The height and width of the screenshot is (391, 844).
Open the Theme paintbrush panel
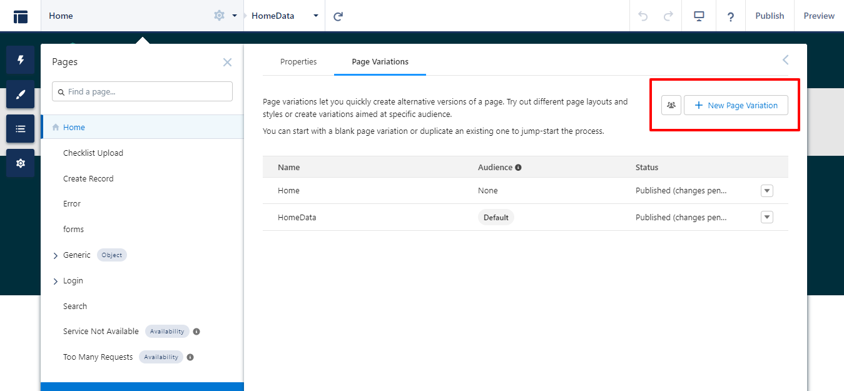pyautogui.click(x=20, y=94)
